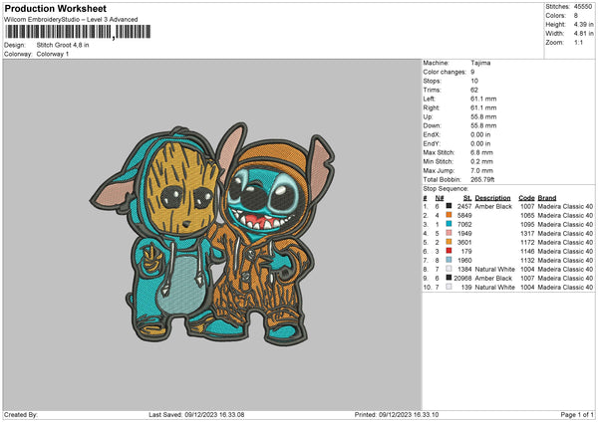Click the white swatch in stop row 8
The height and width of the screenshot is (422, 598).
[x=448, y=269]
